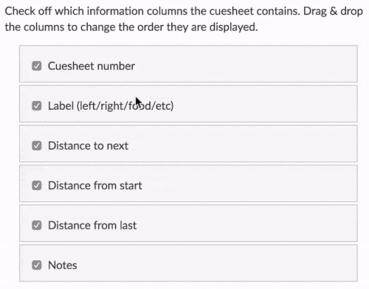Disable the Notes column checkbox
The width and height of the screenshot is (369, 289).
(37, 265)
